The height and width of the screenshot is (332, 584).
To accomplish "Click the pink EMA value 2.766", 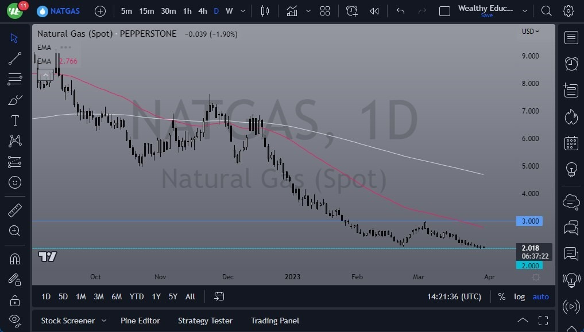I will (68, 61).
